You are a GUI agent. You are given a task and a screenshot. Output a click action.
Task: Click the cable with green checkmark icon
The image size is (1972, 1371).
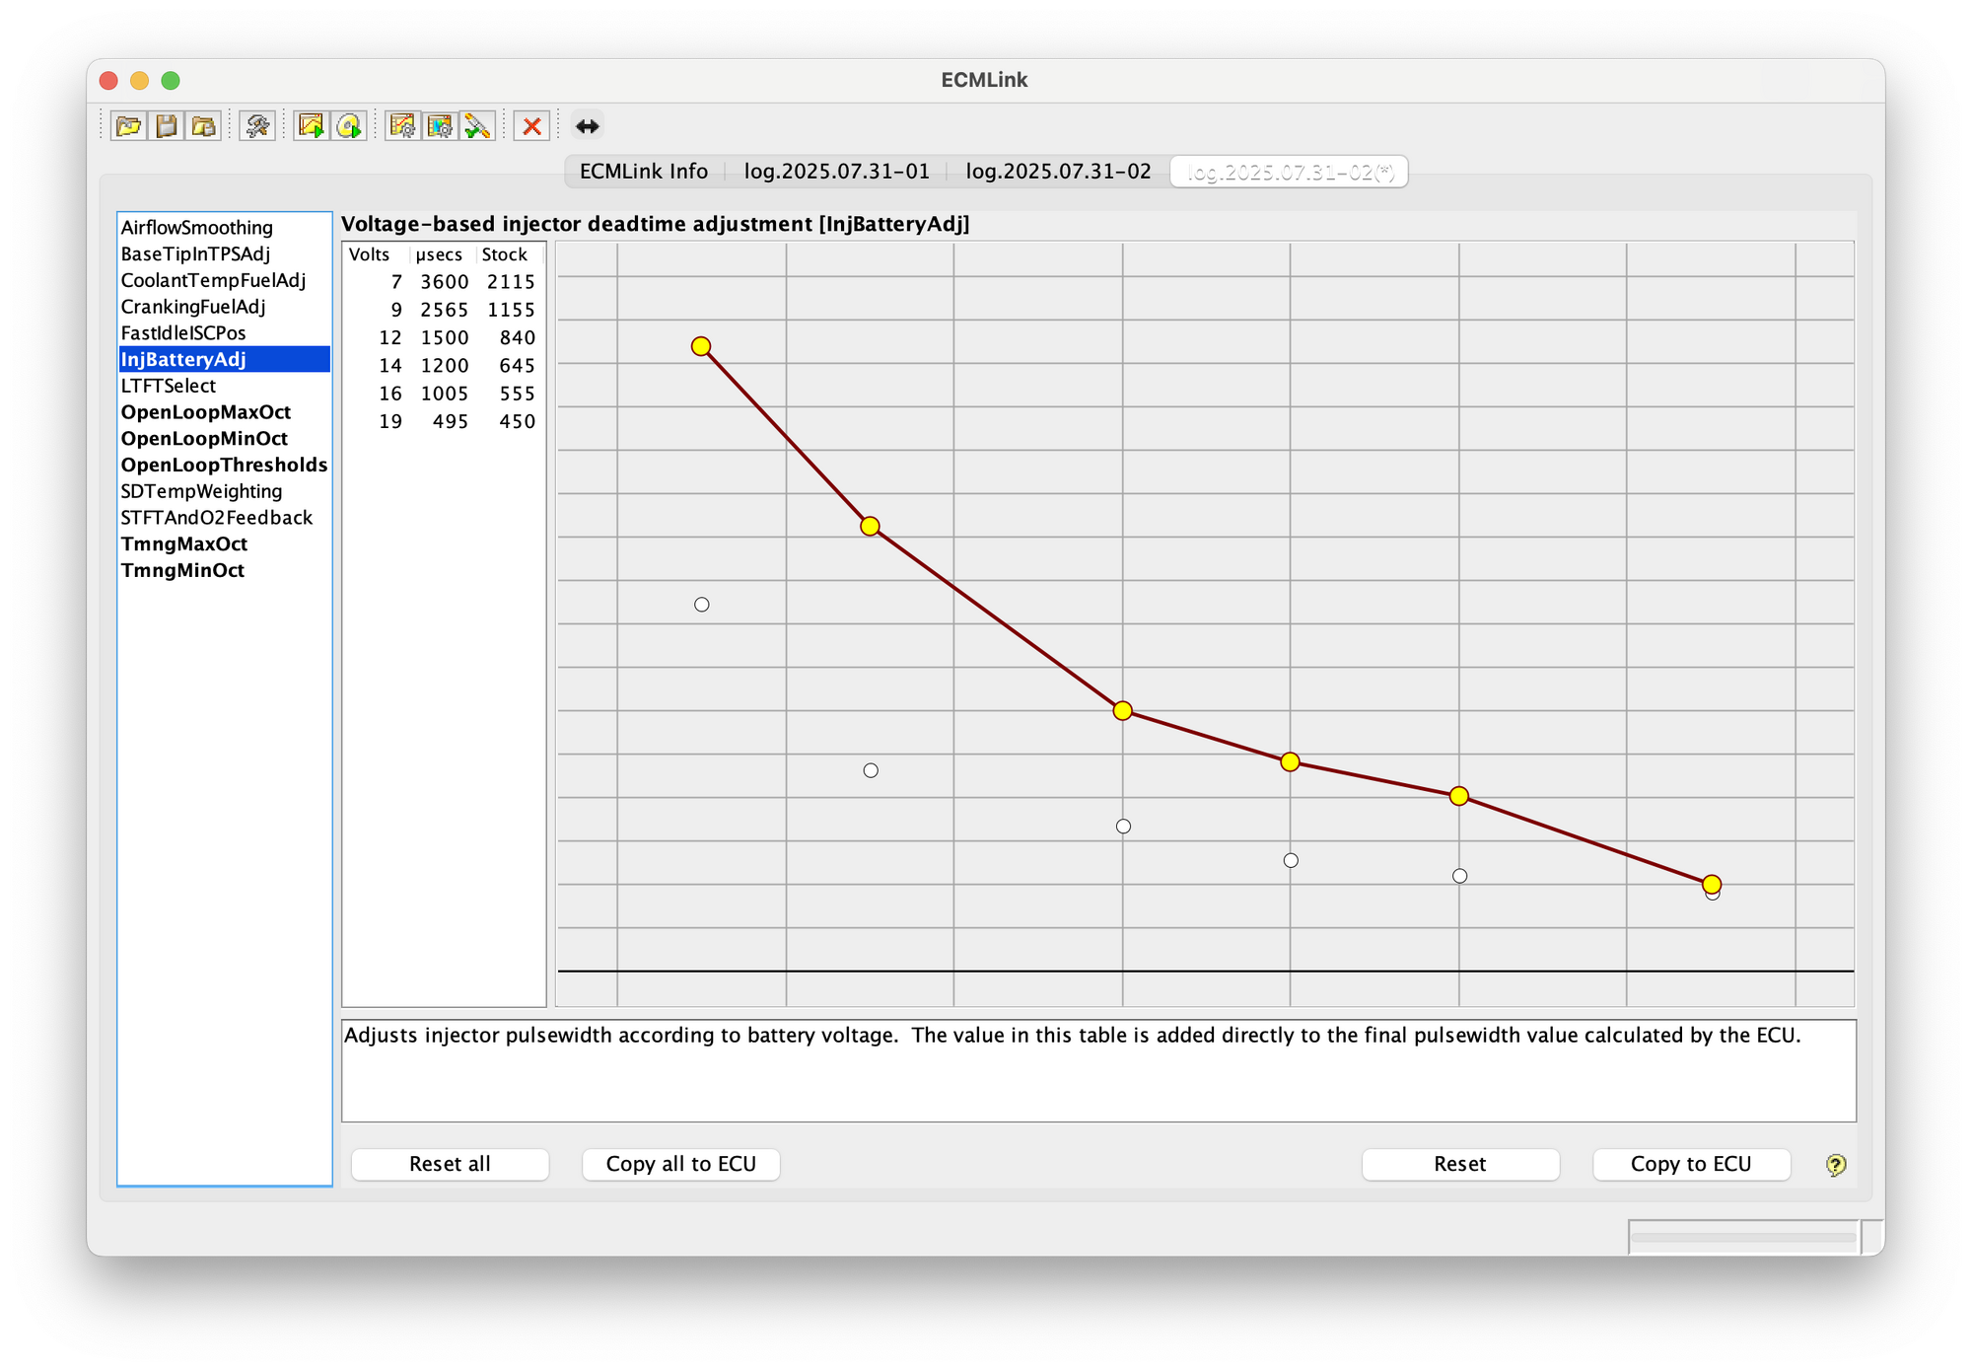477,126
